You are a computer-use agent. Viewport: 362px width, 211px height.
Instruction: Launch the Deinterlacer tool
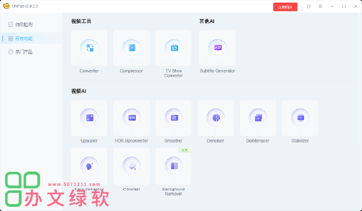pos(258,119)
